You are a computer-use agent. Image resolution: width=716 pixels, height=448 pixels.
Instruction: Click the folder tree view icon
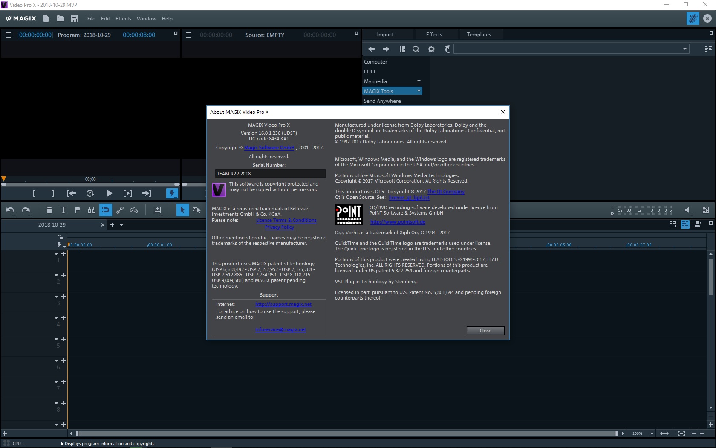click(402, 49)
